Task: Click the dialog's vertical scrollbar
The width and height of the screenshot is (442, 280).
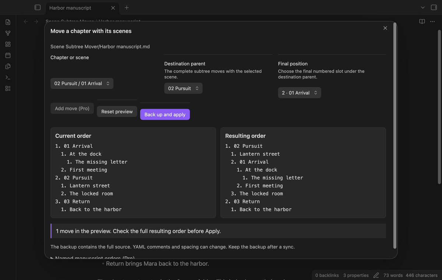Action: pyautogui.click(x=395, y=136)
